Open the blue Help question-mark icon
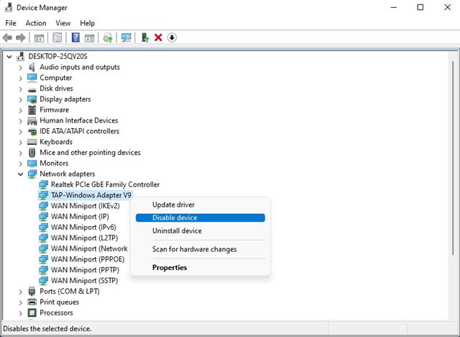The image size is (460, 337). click(x=75, y=37)
